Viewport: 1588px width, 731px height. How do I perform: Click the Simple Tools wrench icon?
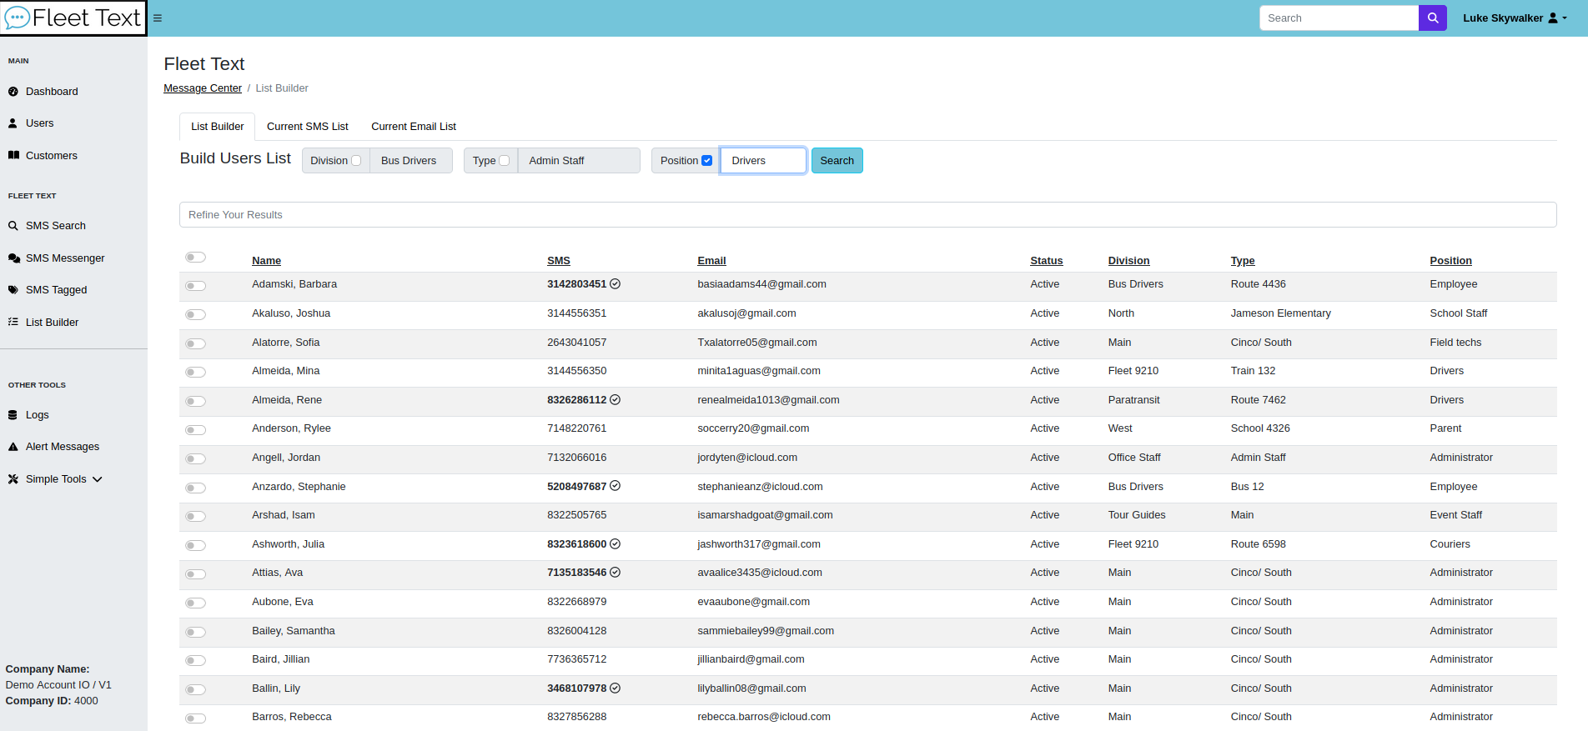point(13,479)
